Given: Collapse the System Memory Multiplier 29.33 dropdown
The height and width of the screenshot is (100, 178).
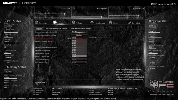Looking at the screenshot, I should (x=79, y=38).
